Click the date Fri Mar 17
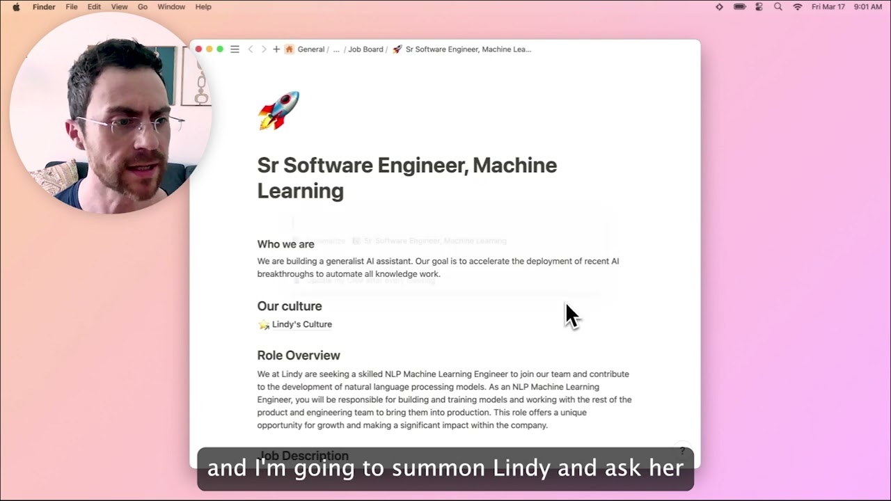Screen dimensions: 891x501 pos(828,7)
